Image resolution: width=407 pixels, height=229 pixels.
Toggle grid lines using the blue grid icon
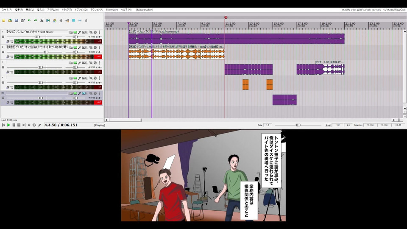(73, 20)
